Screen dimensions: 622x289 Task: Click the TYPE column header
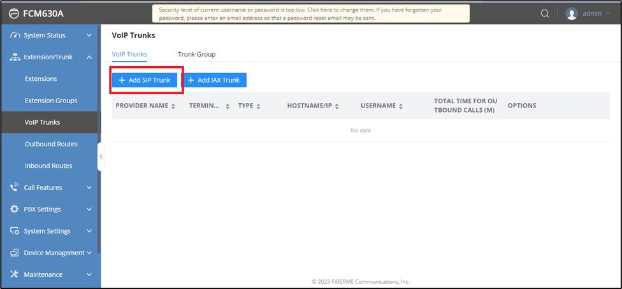(x=245, y=106)
